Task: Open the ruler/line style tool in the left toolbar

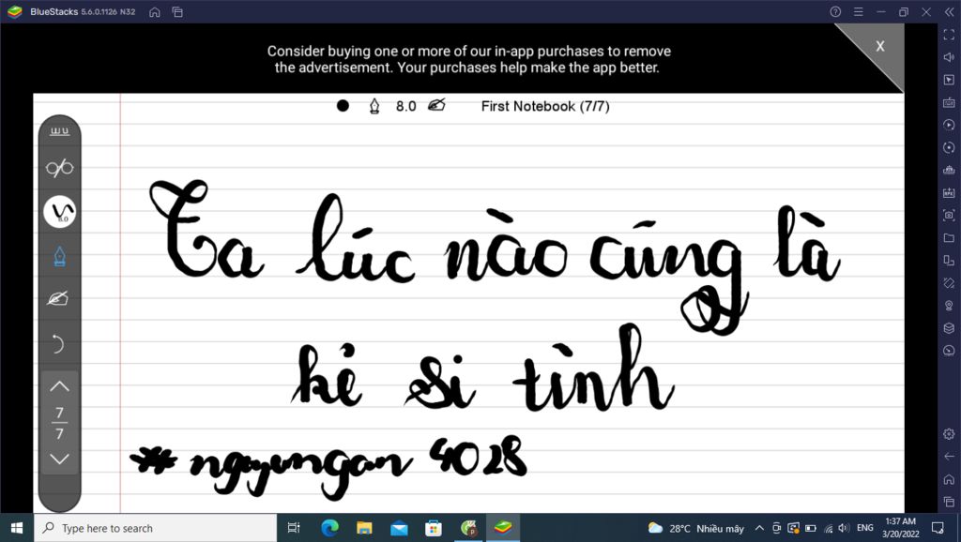Action: 59,131
